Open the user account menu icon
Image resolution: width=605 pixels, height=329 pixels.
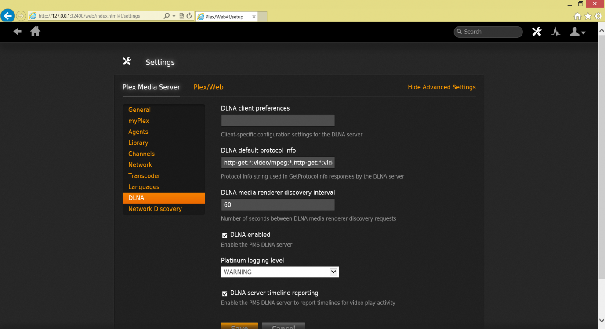577,32
